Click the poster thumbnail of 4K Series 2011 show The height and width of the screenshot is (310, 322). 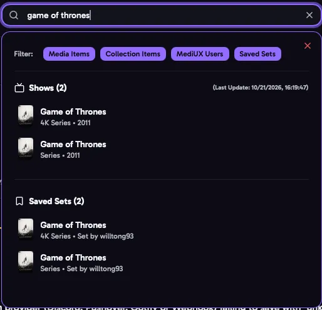pos(26,115)
